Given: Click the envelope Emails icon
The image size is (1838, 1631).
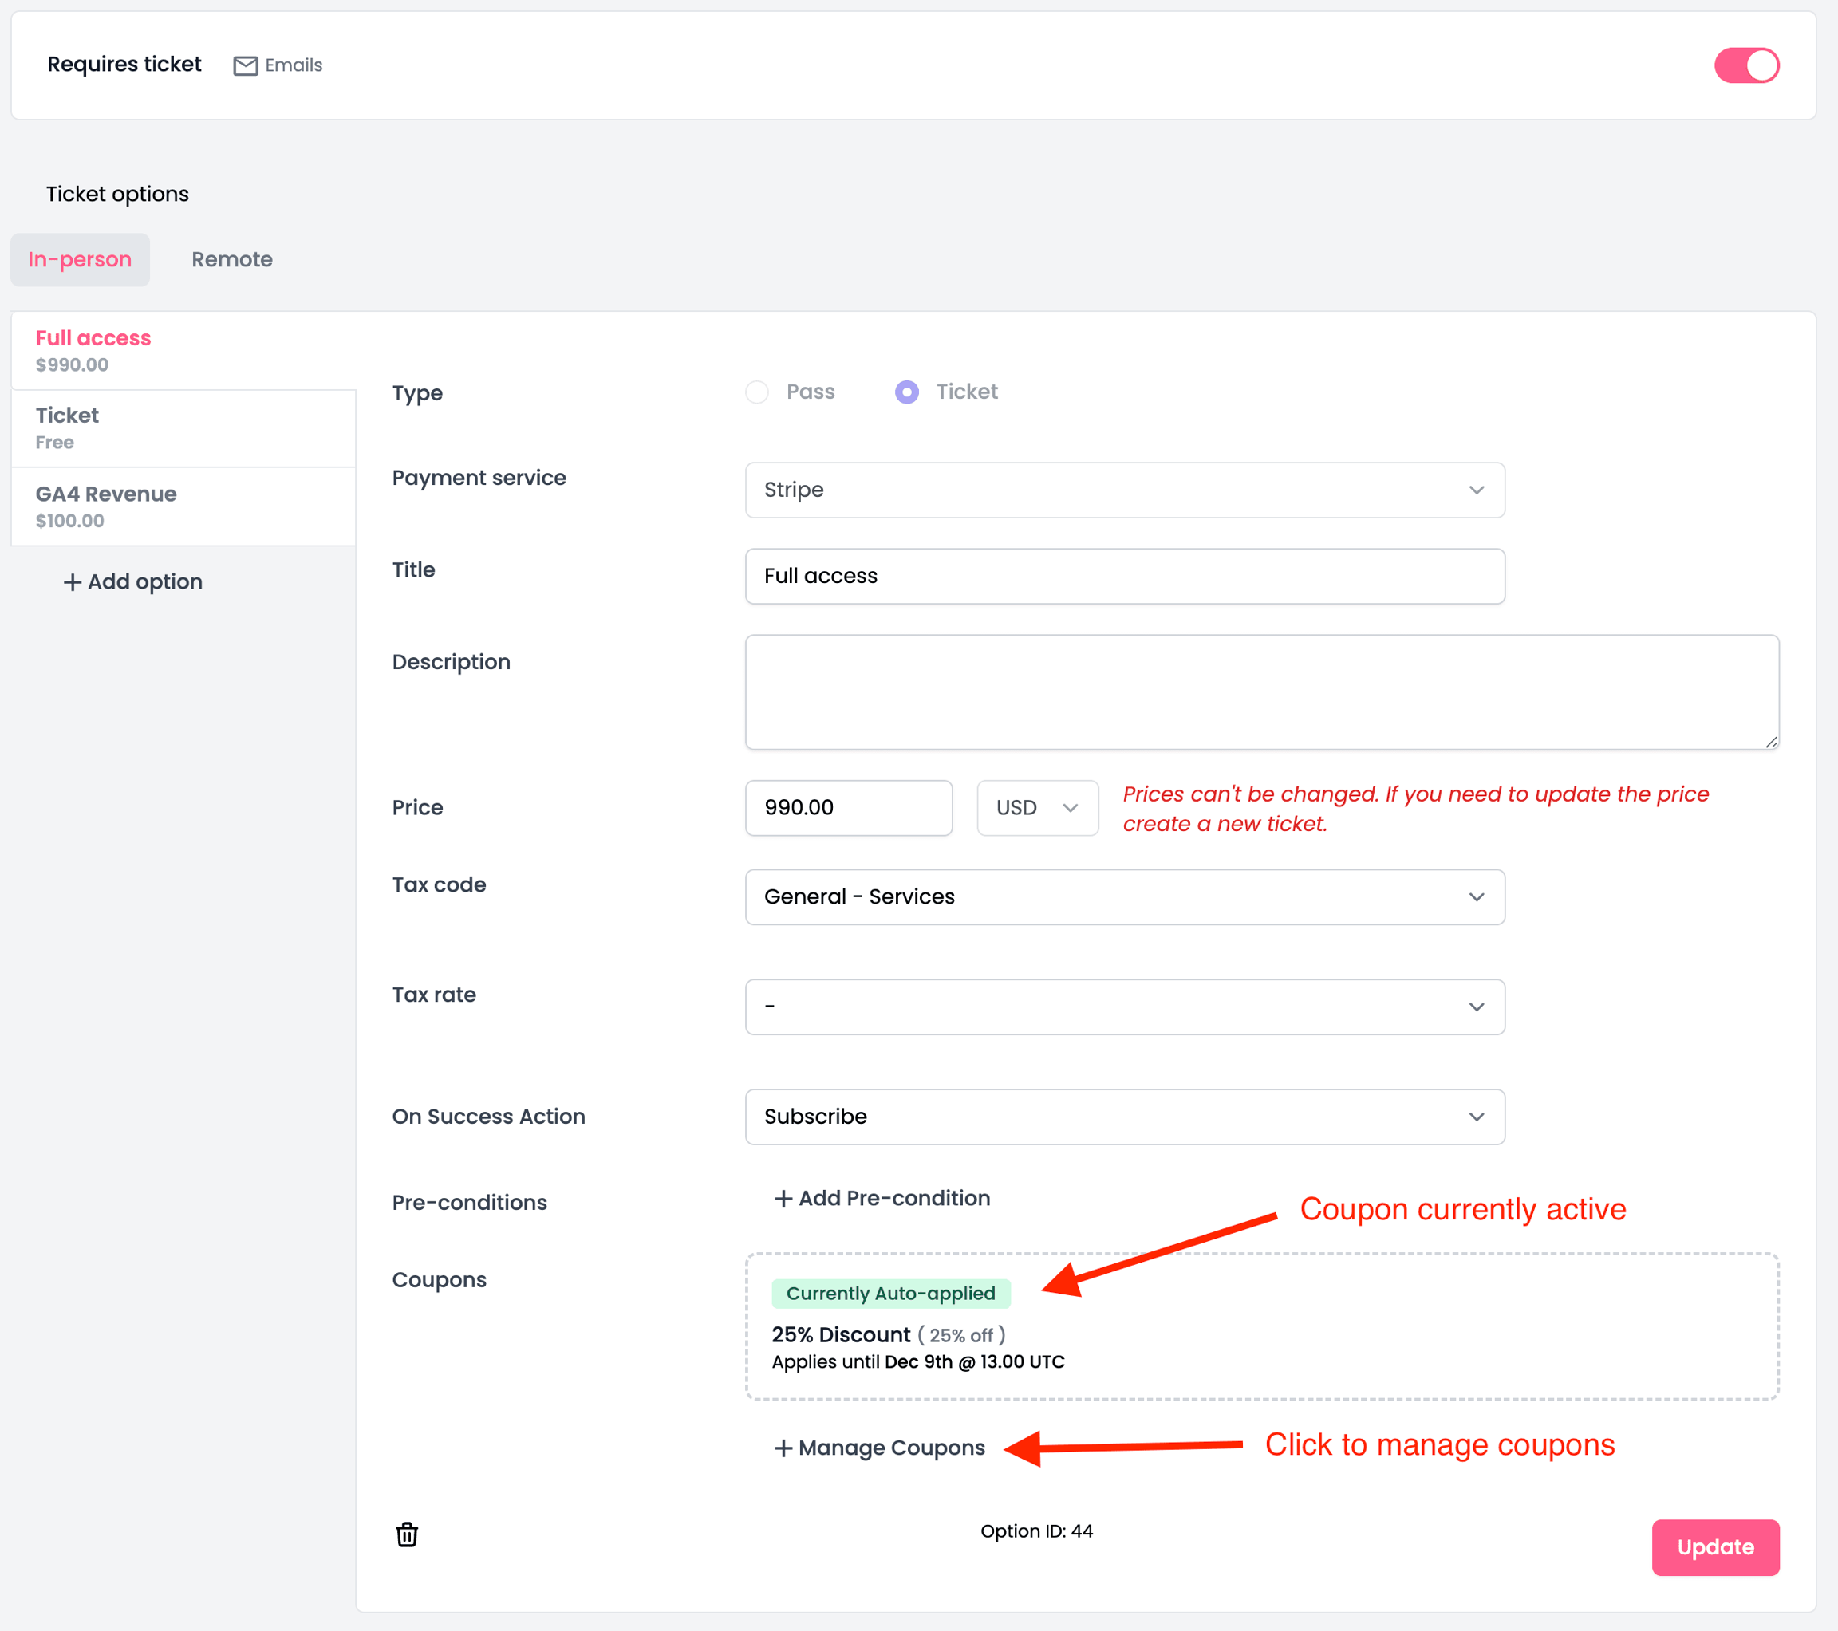Looking at the screenshot, I should [246, 65].
